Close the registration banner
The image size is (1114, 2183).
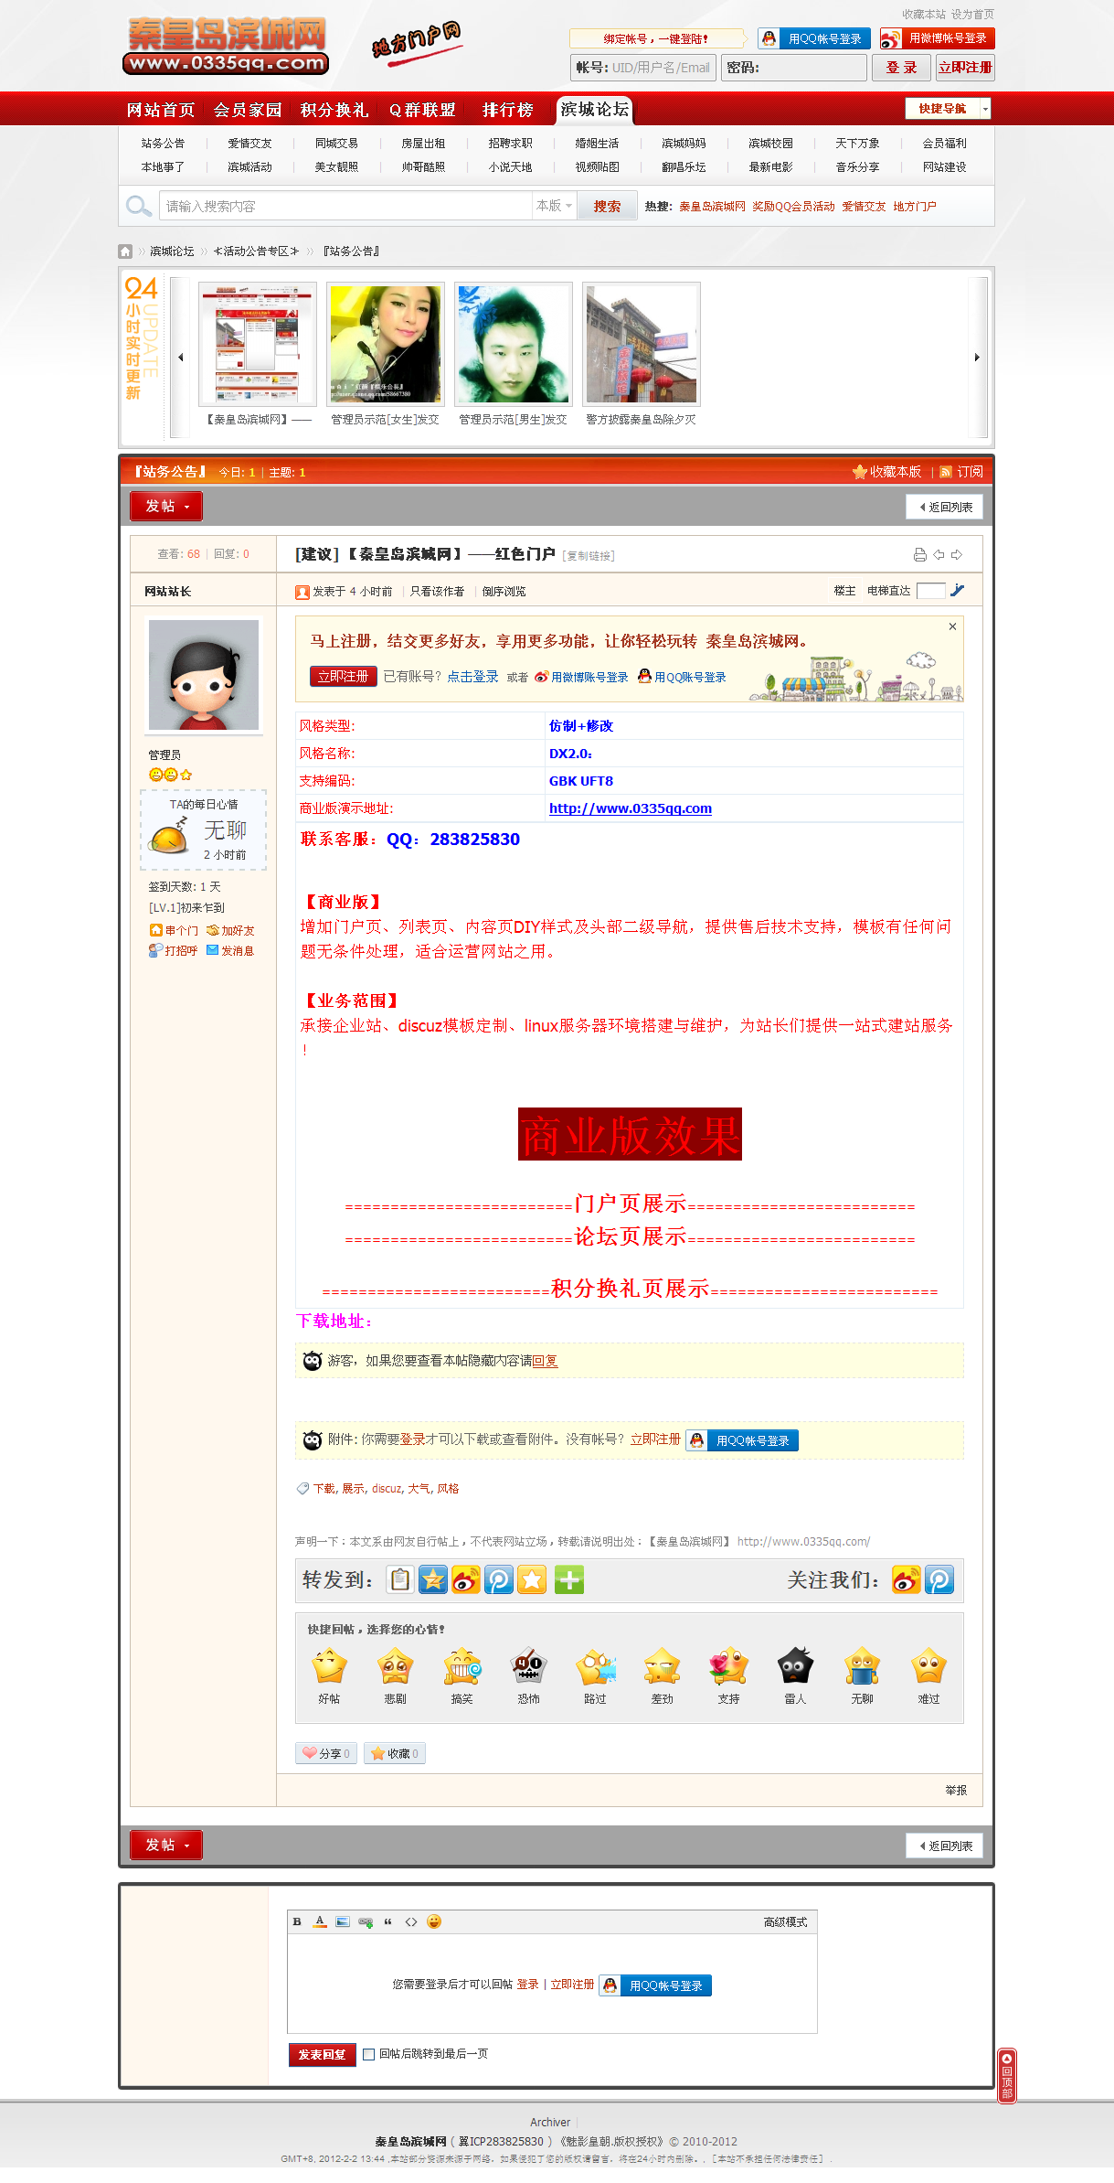[952, 626]
